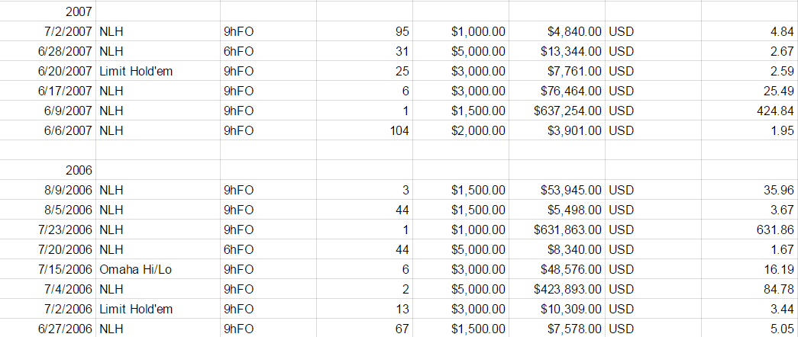Select the cell with year 2007
Image resolution: width=798 pixels, height=337 pixels.
tap(48, 11)
